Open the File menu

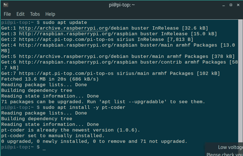[x=7, y=14]
